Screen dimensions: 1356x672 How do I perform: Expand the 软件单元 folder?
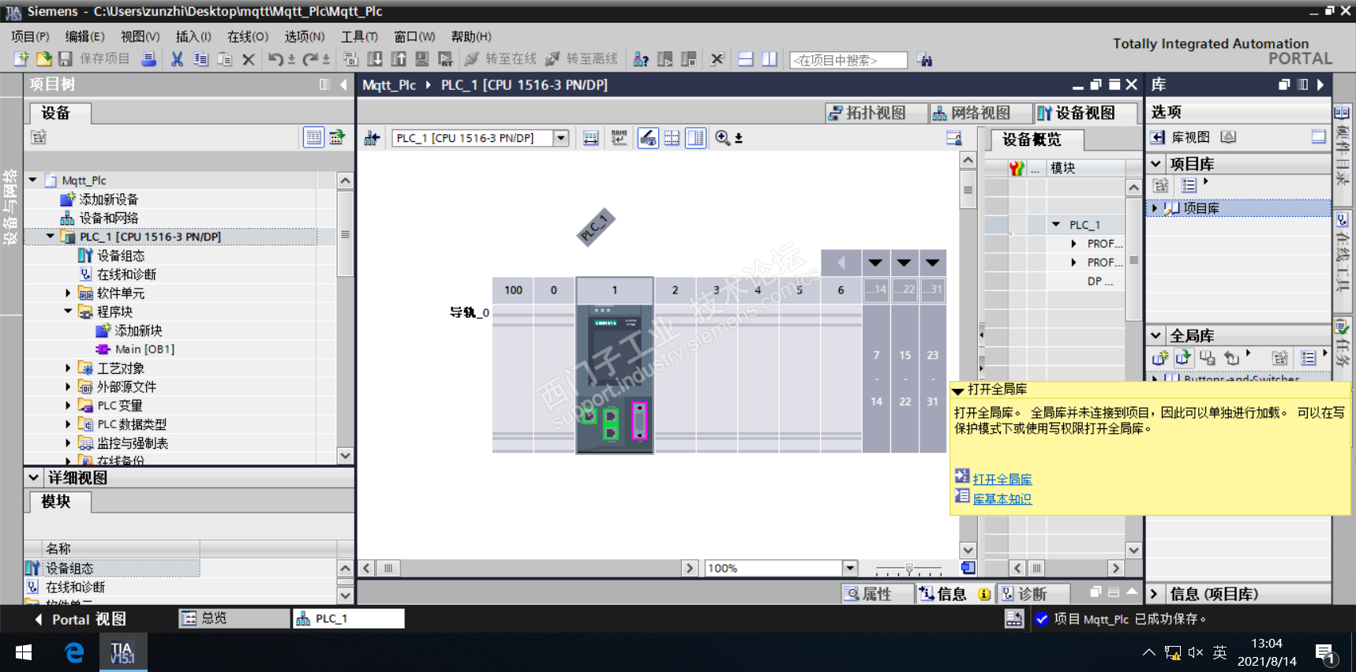point(68,293)
